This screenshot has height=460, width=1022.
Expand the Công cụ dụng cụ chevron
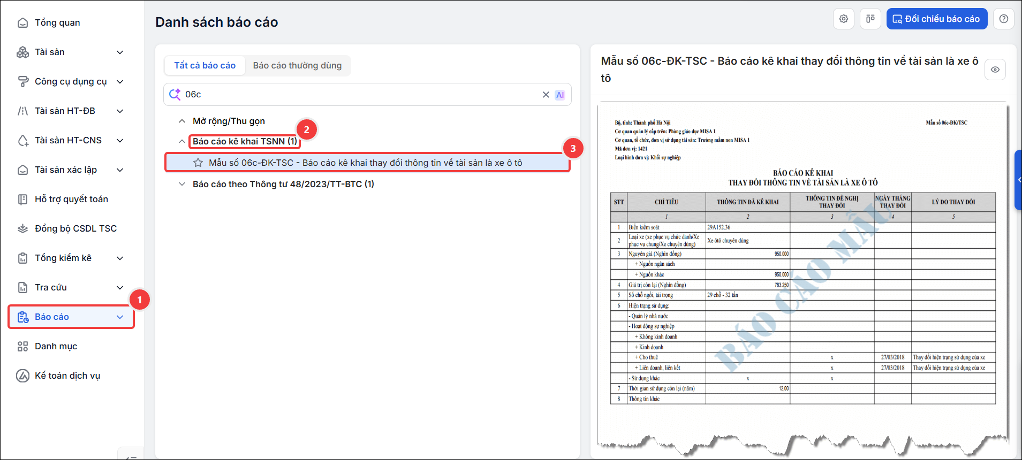coord(120,81)
